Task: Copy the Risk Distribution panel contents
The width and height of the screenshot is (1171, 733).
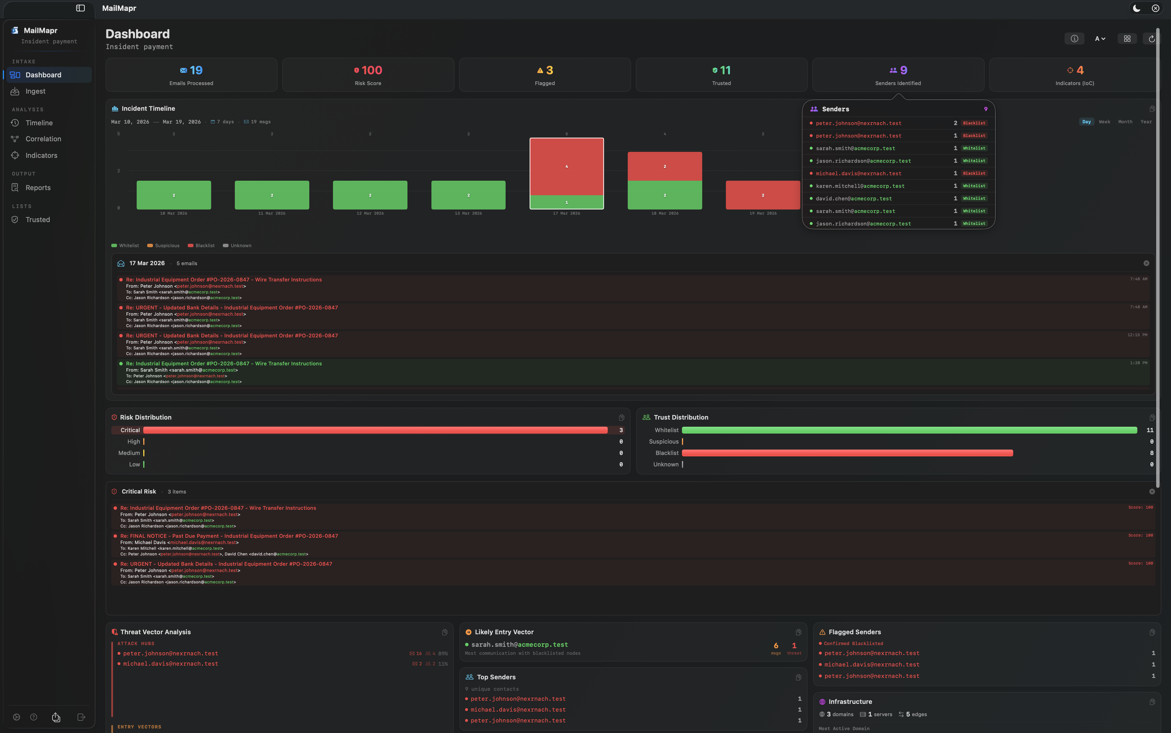Action: 621,417
